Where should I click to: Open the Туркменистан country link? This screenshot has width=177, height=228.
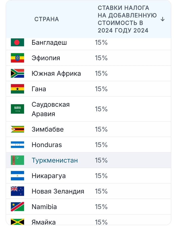(x=55, y=160)
